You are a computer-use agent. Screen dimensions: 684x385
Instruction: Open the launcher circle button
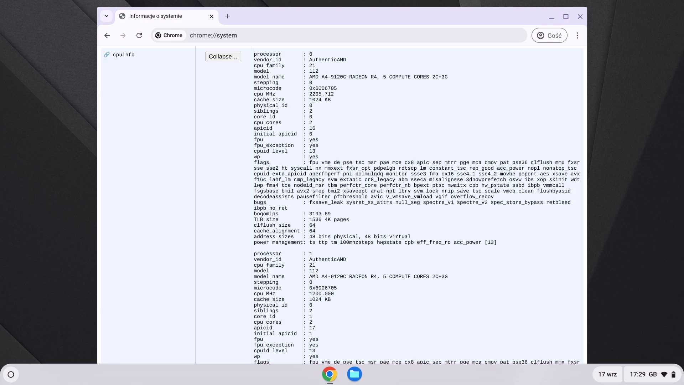(11, 374)
